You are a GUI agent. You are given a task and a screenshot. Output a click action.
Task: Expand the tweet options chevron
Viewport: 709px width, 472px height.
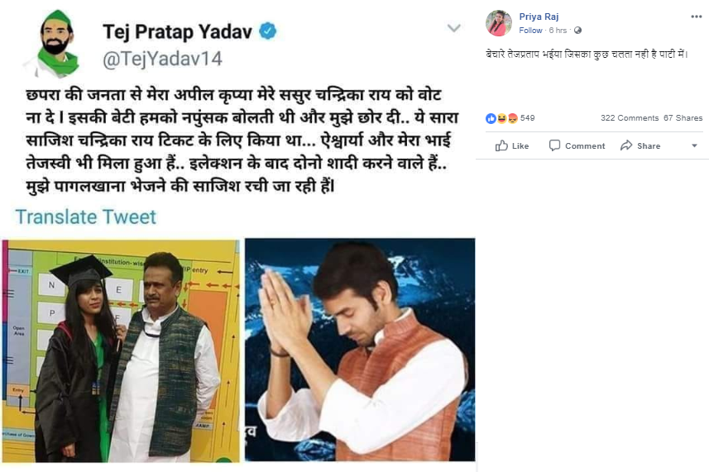(453, 28)
